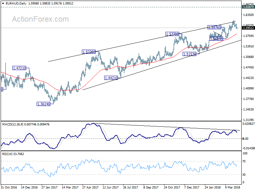Click the 1.31395 price axis value

(248, 120)
